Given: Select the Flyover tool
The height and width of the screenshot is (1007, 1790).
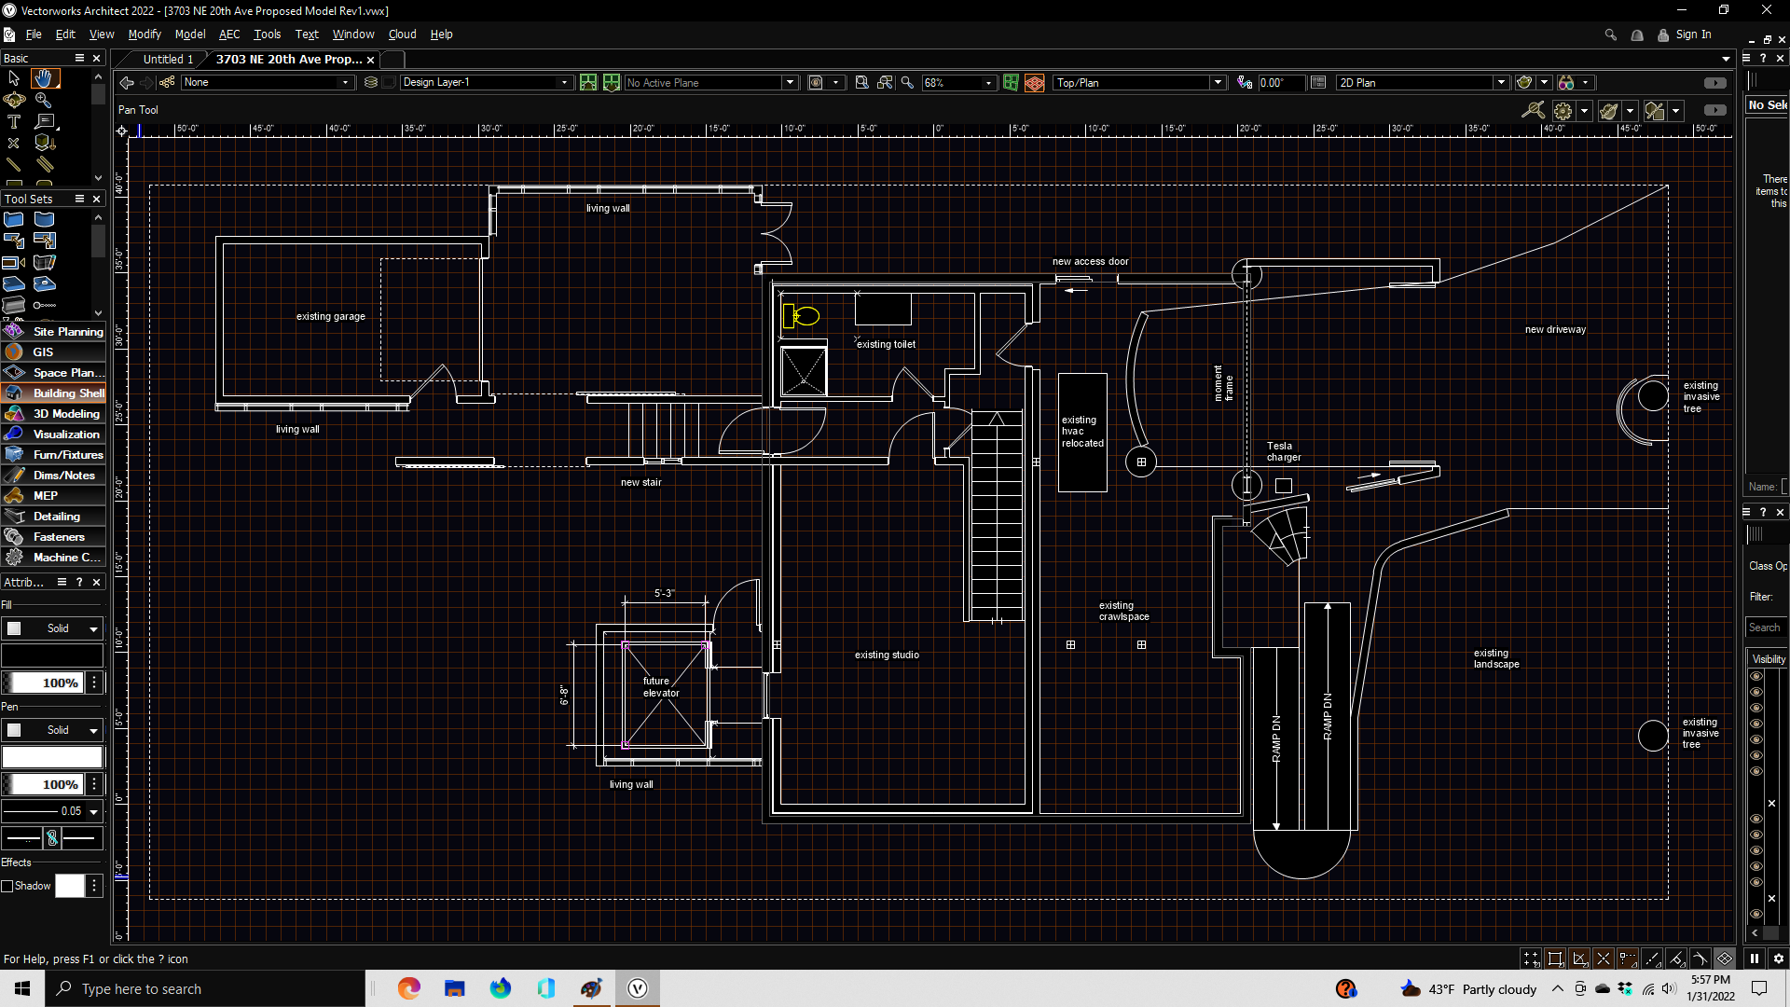Looking at the screenshot, I should point(14,100).
